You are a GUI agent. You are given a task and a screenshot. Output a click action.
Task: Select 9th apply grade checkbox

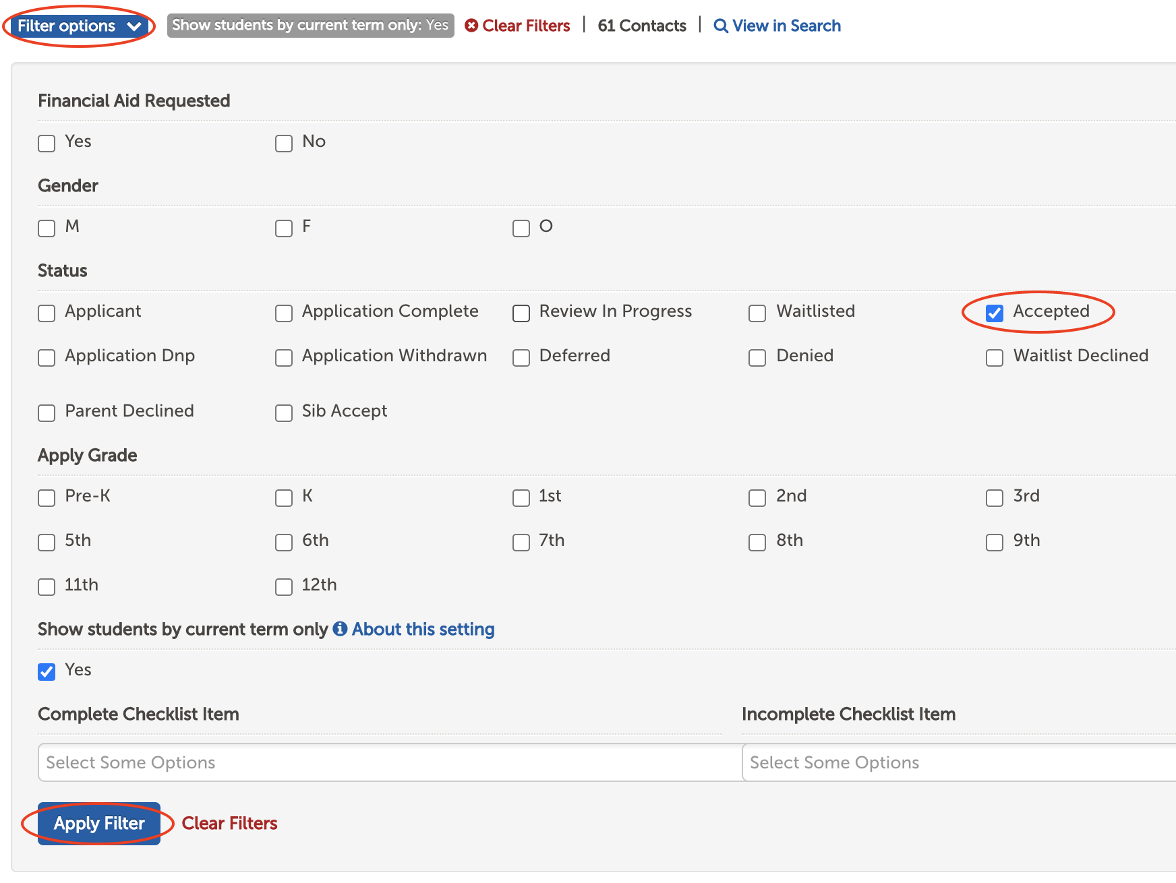tap(995, 542)
